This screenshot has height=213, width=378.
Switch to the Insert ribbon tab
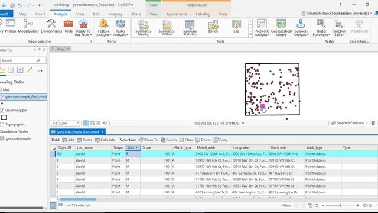pyautogui.click(x=40, y=14)
